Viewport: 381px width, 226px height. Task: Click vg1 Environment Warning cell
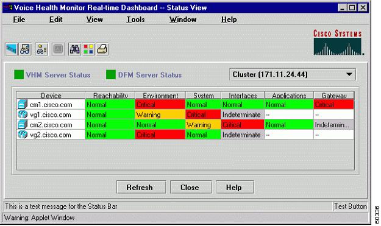tap(160, 115)
